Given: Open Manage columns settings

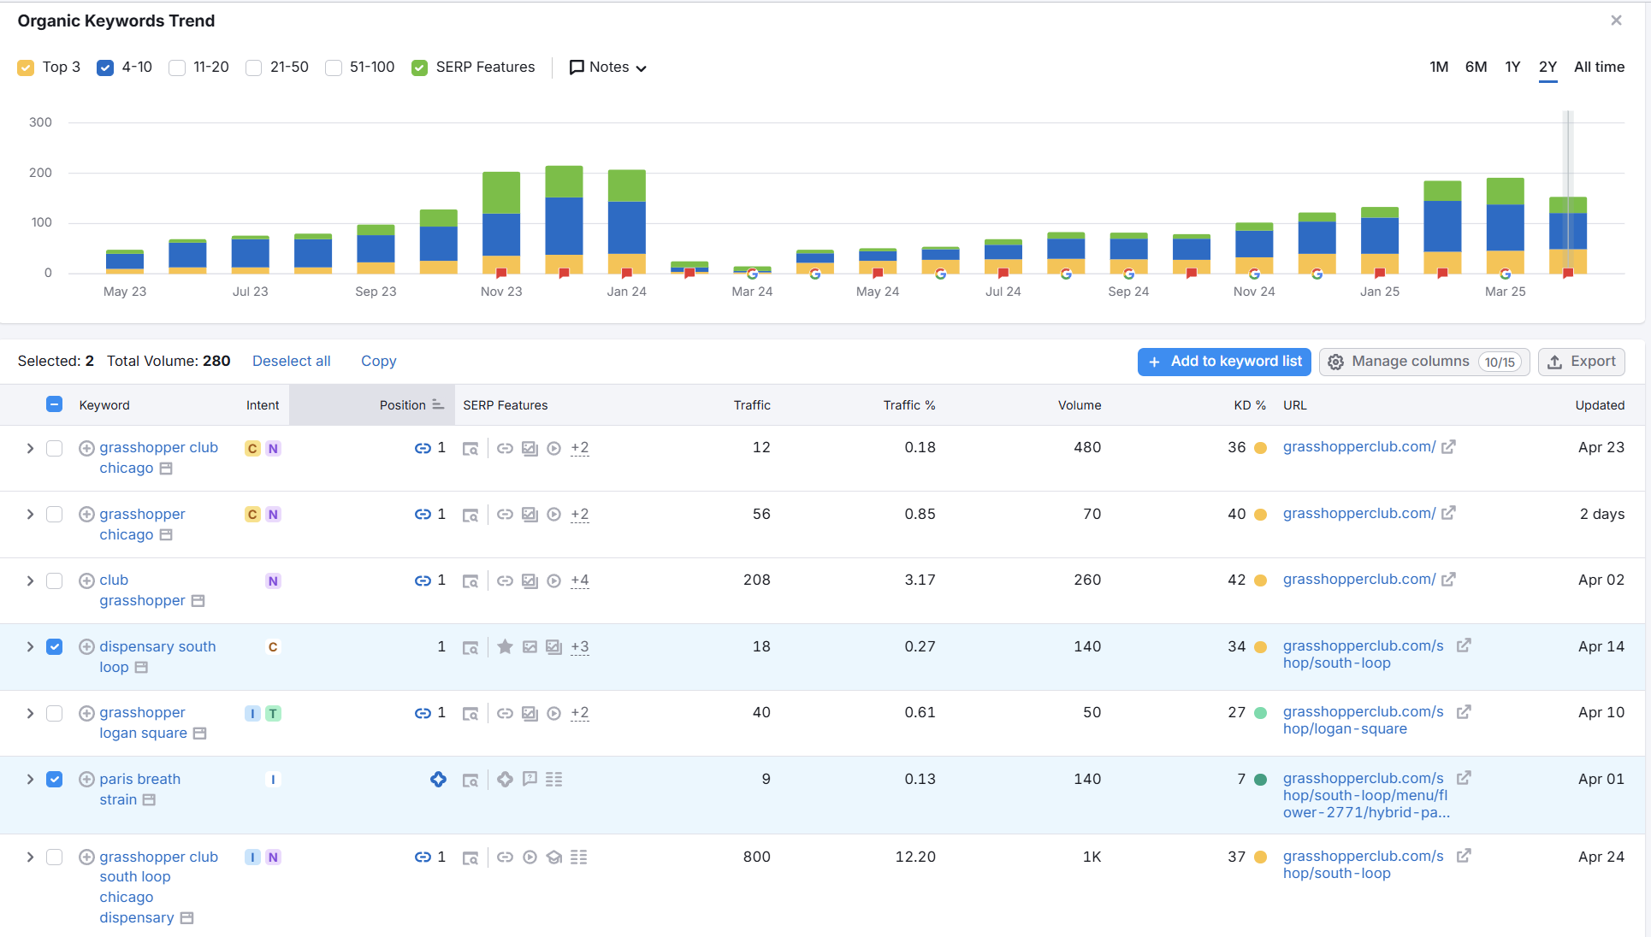Looking at the screenshot, I should point(1424,362).
